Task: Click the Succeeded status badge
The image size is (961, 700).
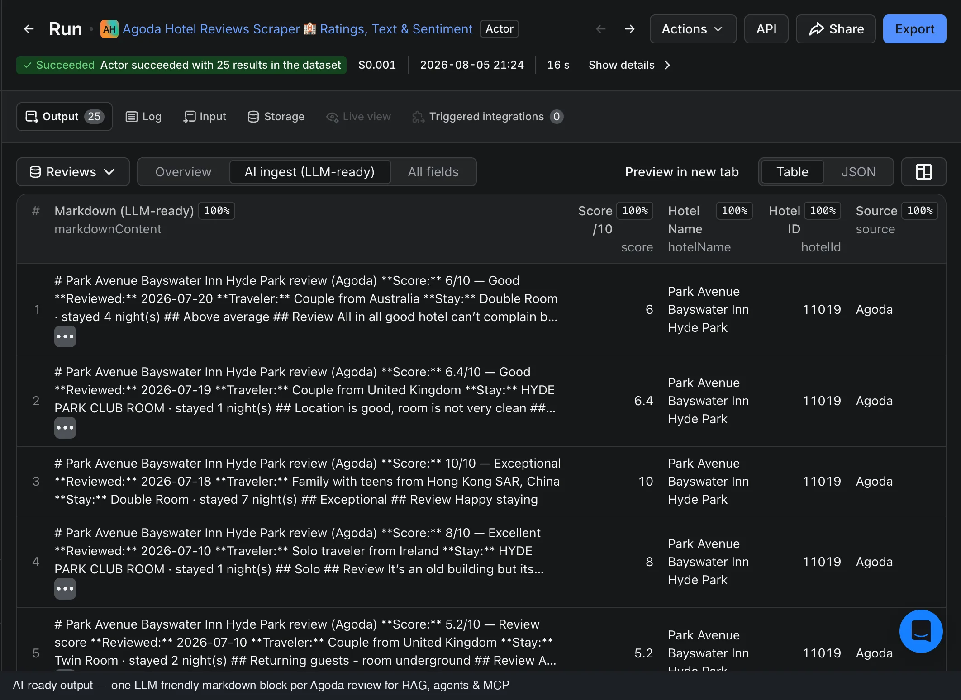Action: point(181,65)
